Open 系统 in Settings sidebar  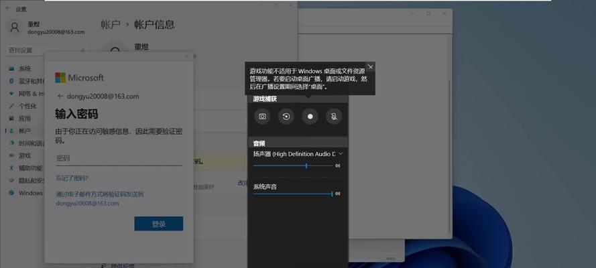25,69
